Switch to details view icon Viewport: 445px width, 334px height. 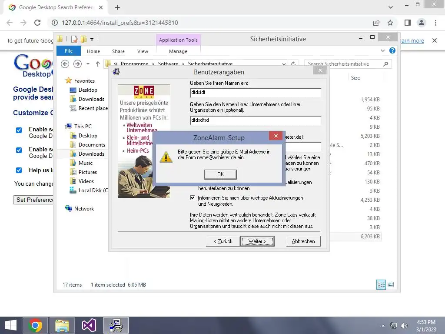point(381,284)
